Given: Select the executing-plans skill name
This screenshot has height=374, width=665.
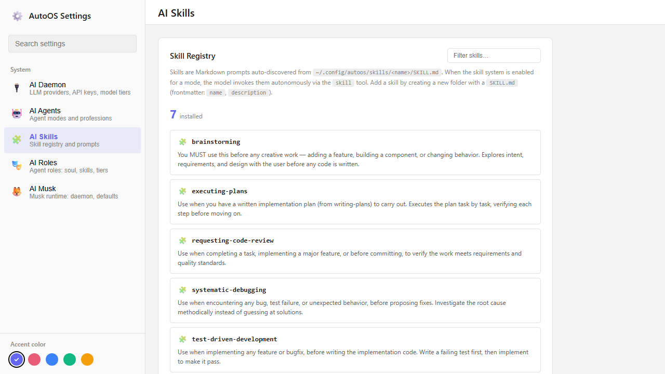Looking at the screenshot, I should tap(219, 191).
